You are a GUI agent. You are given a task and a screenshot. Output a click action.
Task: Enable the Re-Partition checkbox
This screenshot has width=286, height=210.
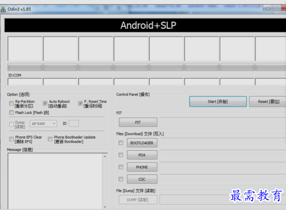click(x=11, y=103)
